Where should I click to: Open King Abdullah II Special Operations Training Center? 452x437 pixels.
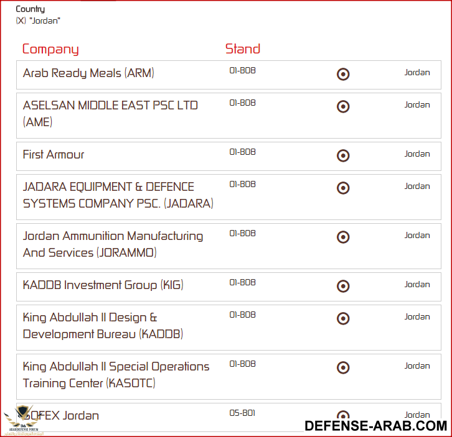point(116,375)
